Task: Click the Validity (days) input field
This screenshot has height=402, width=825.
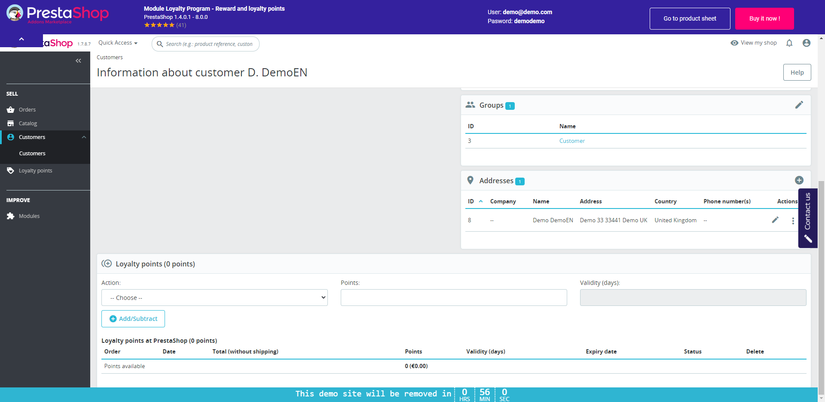Action: click(x=693, y=298)
